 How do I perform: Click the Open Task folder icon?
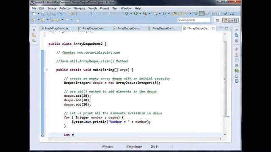coord(180,14)
